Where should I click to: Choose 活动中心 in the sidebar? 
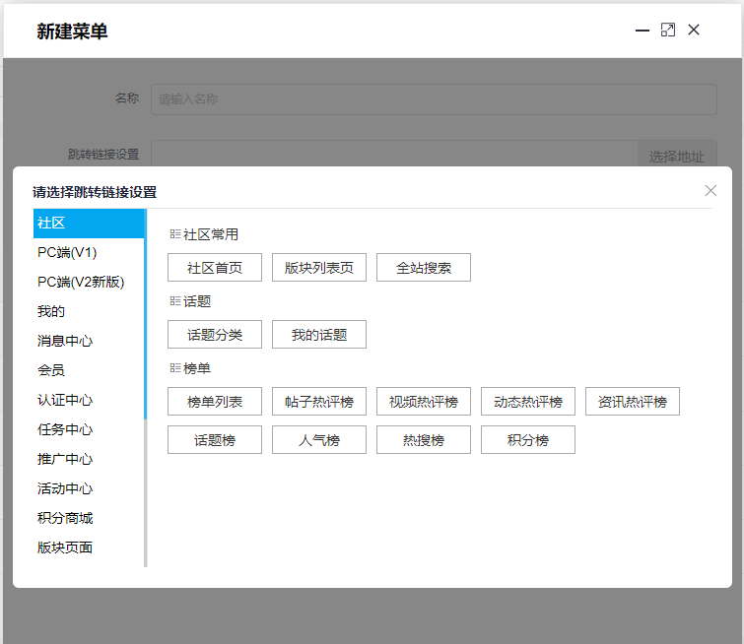pyautogui.click(x=89, y=488)
